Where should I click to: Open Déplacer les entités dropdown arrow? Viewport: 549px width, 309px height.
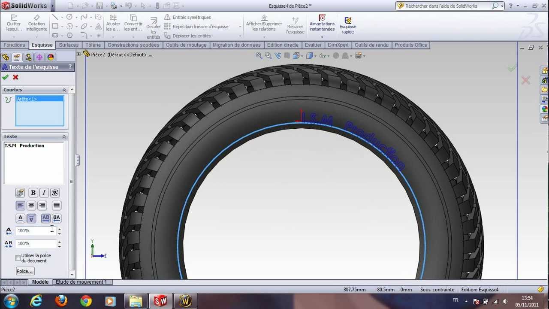point(240,36)
